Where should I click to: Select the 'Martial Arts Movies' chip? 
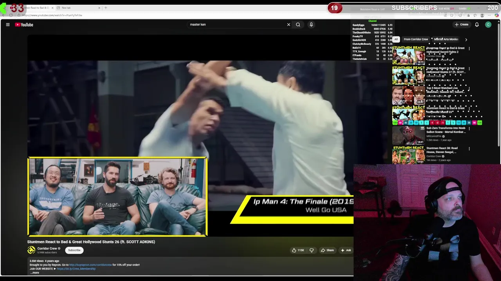[x=446, y=39]
